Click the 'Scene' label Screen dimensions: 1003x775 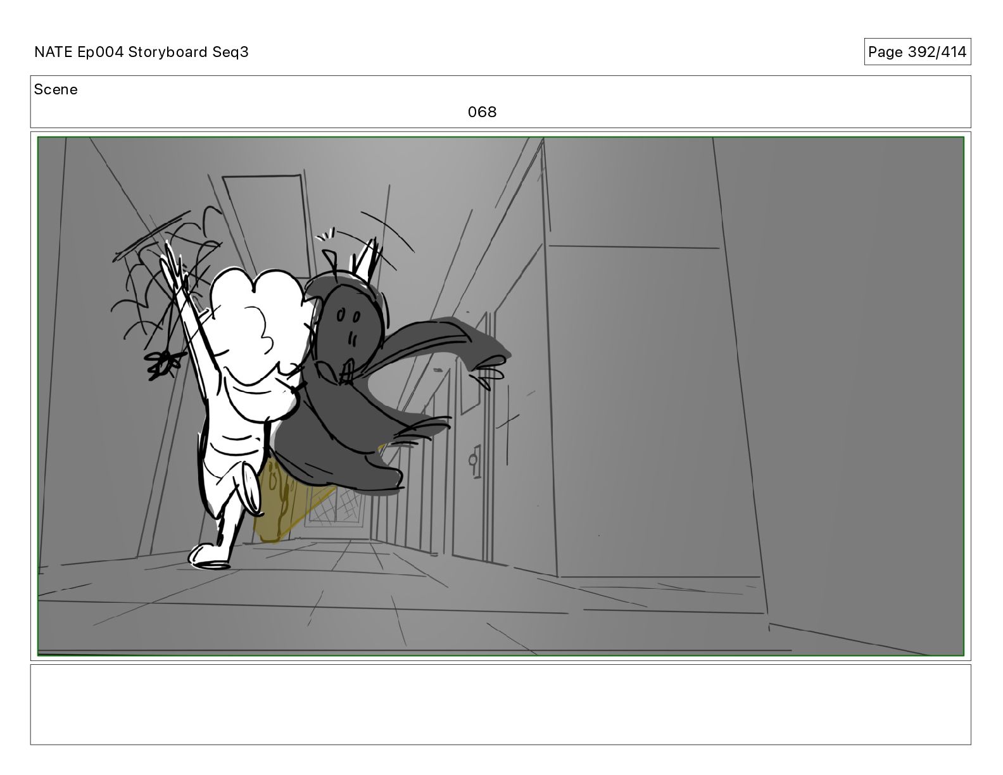[56, 89]
